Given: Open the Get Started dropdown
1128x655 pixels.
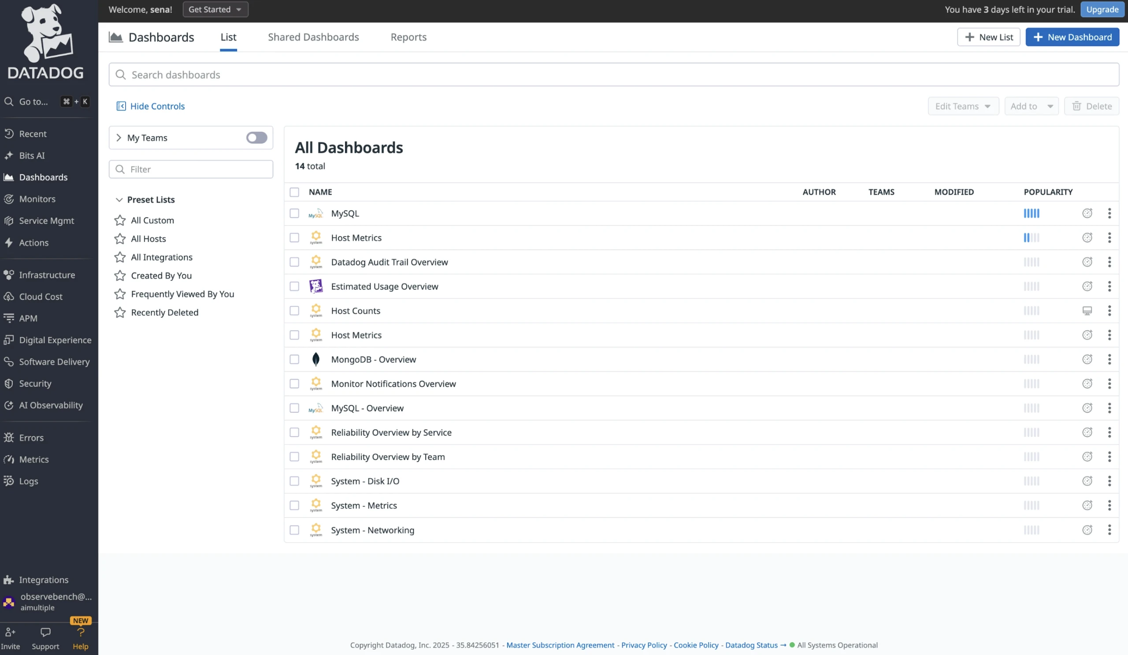Looking at the screenshot, I should 215,9.
